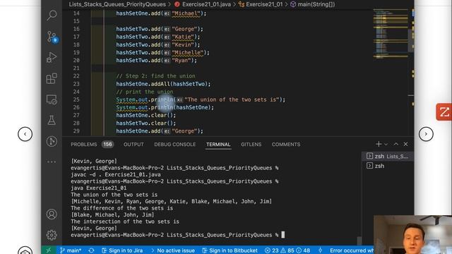Screen dimensions: 452x254
Task: Go to previous slide with left arrow
Action: click(25, 134)
